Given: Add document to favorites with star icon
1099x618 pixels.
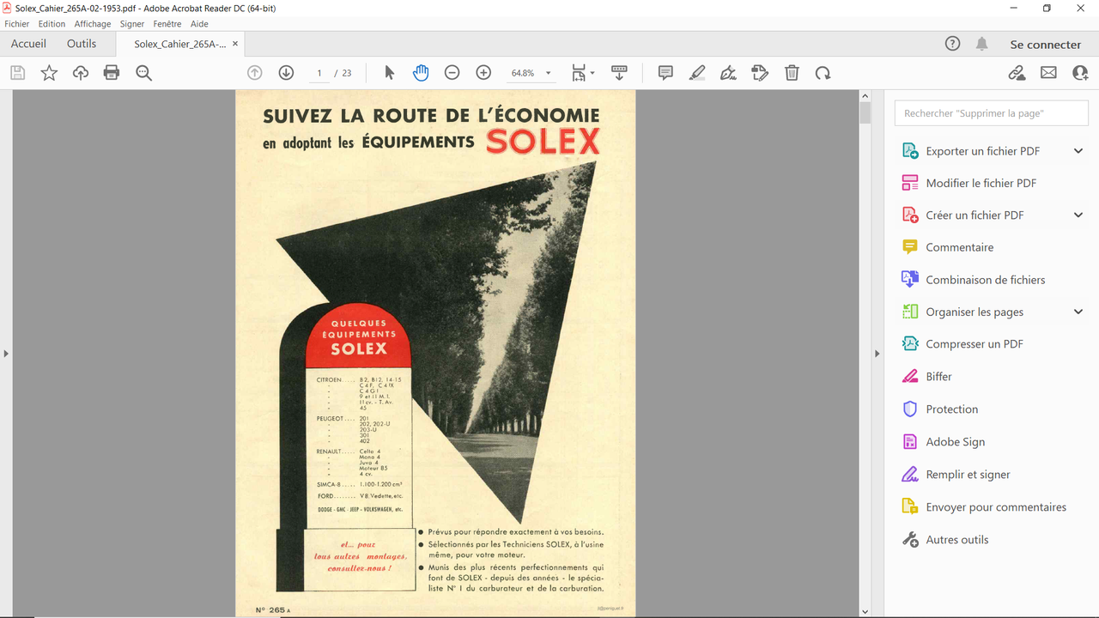Looking at the screenshot, I should coord(49,73).
